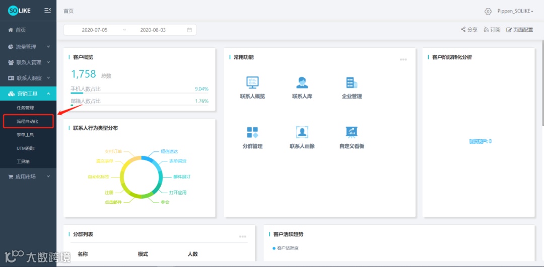Open the 常用功能 card more options
This screenshot has height=267, width=544.
[403, 59]
